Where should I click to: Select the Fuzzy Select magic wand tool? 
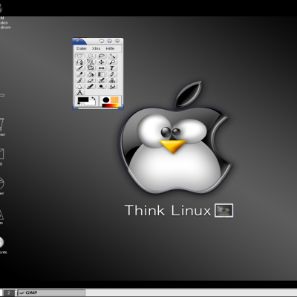(x=112, y=56)
